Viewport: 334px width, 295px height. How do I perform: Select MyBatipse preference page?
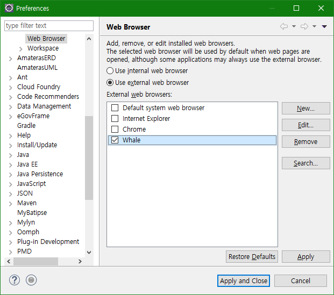pyautogui.click(x=32, y=213)
